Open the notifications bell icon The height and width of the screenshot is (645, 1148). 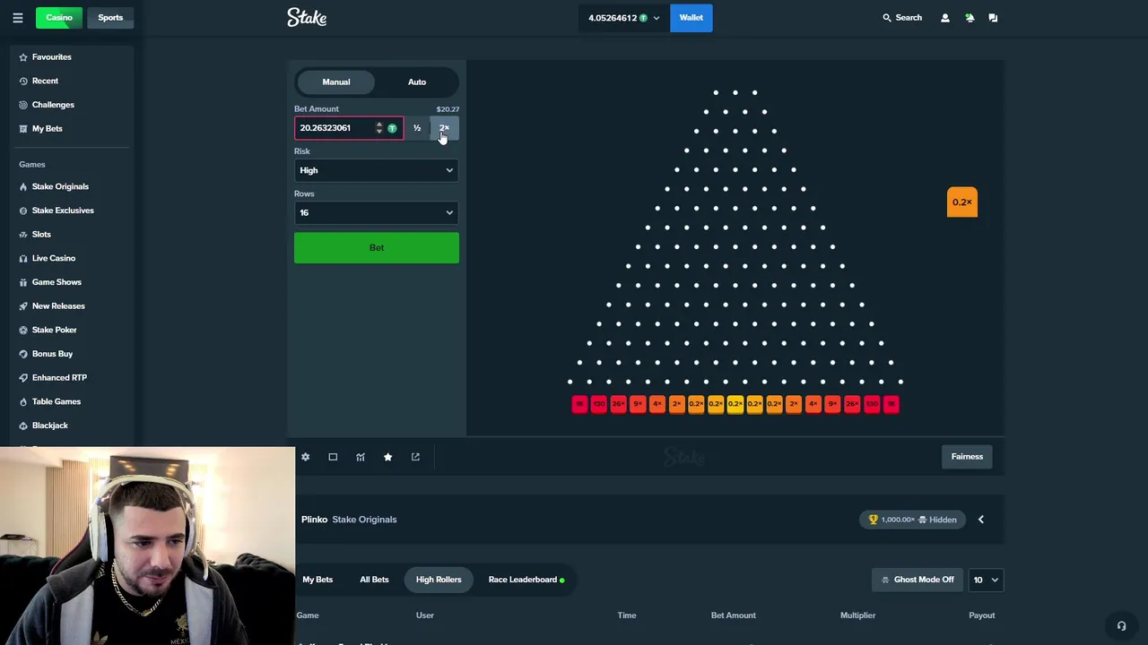pyautogui.click(x=970, y=17)
